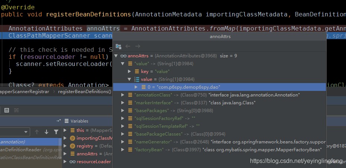Click the forward arrow in annoAttrs popup
The width and height of the screenshot is (346, 168).
pos(138,46)
